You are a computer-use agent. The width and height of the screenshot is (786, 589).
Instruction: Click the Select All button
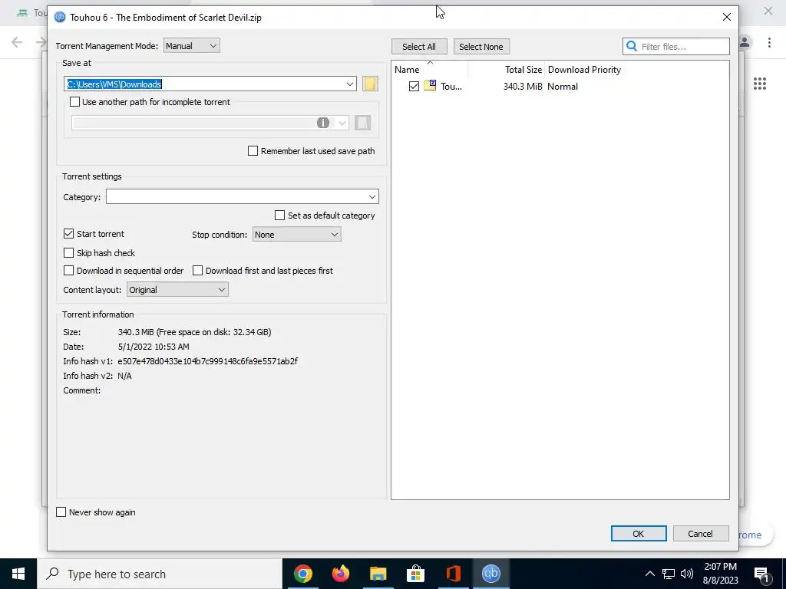pos(419,47)
